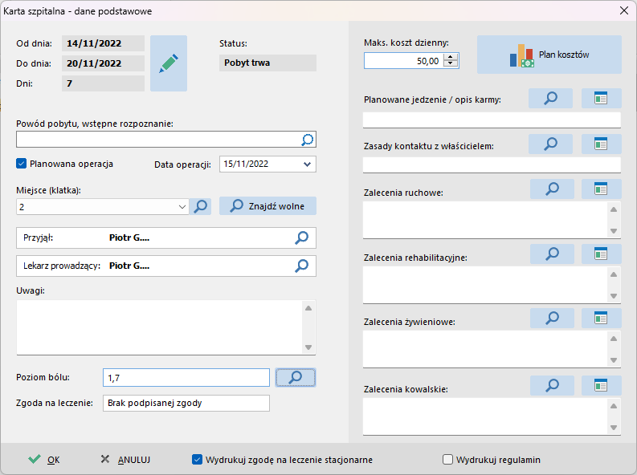Click into the Powód pobytu text field
The height and width of the screenshot is (475, 637).
(x=157, y=140)
